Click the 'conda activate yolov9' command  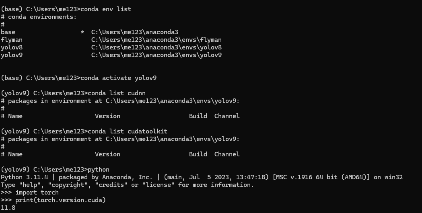[118, 78]
